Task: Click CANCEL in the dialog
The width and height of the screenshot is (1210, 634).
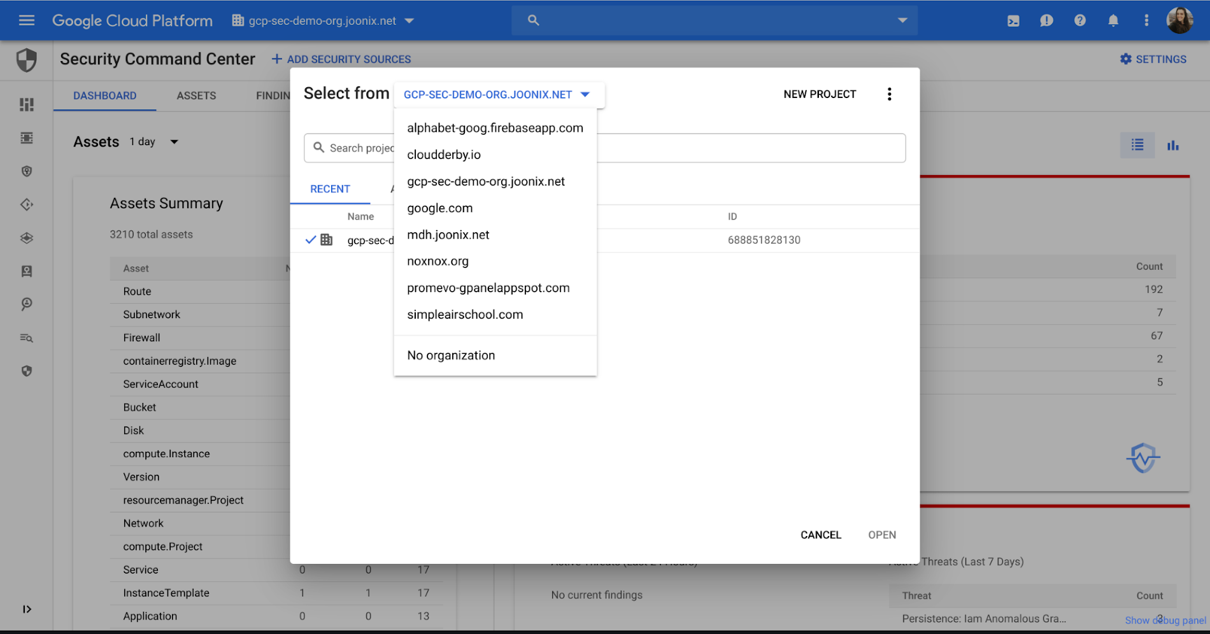Action: click(821, 535)
